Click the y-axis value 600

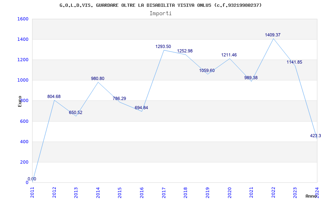[x=24, y=122]
